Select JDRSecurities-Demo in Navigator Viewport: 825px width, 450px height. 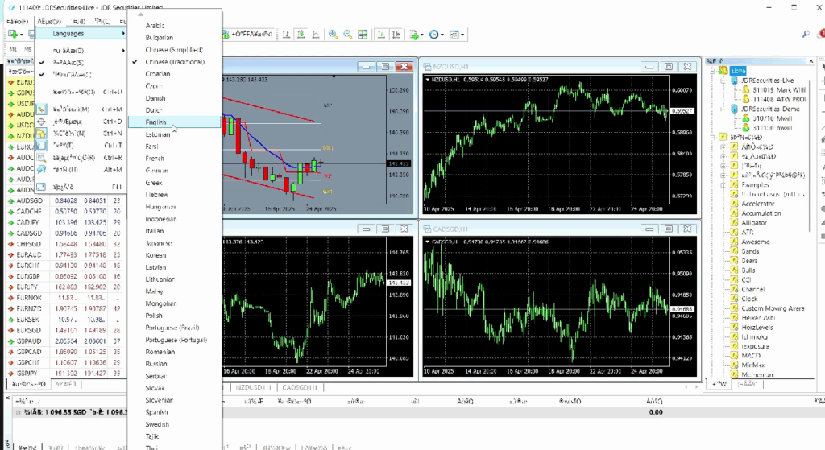pyautogui.click(x=770, y=109)
